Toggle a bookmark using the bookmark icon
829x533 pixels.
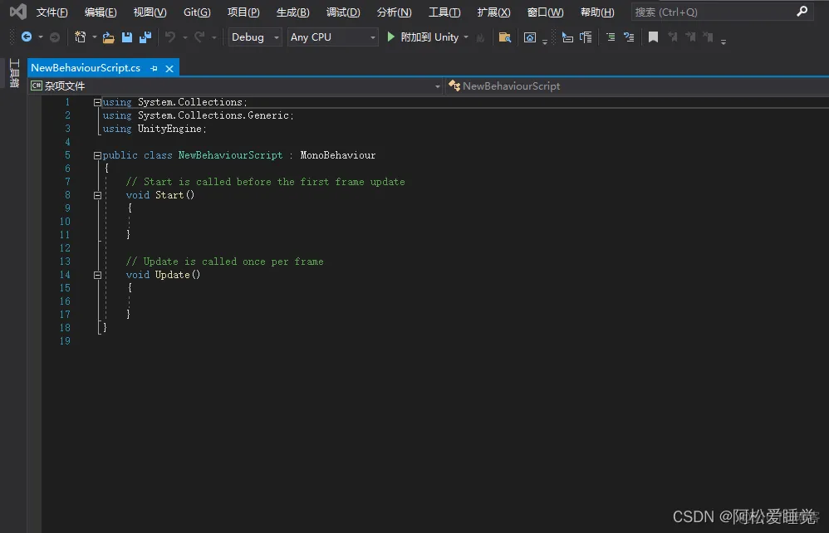(654, 37)
